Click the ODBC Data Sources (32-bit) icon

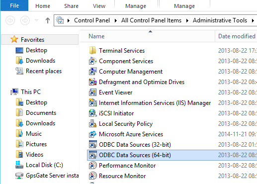pos(92,144)
